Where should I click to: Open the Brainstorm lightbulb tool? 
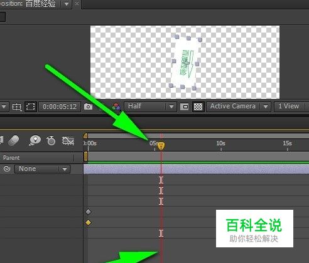pyautogui.click(x=35, y=140)
